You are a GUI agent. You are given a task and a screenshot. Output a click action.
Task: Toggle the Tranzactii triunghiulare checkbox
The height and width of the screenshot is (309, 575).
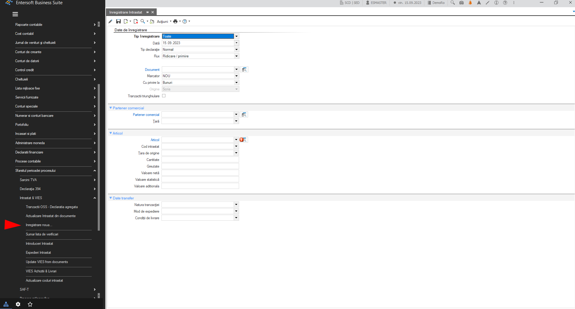[x=164, y=96]
